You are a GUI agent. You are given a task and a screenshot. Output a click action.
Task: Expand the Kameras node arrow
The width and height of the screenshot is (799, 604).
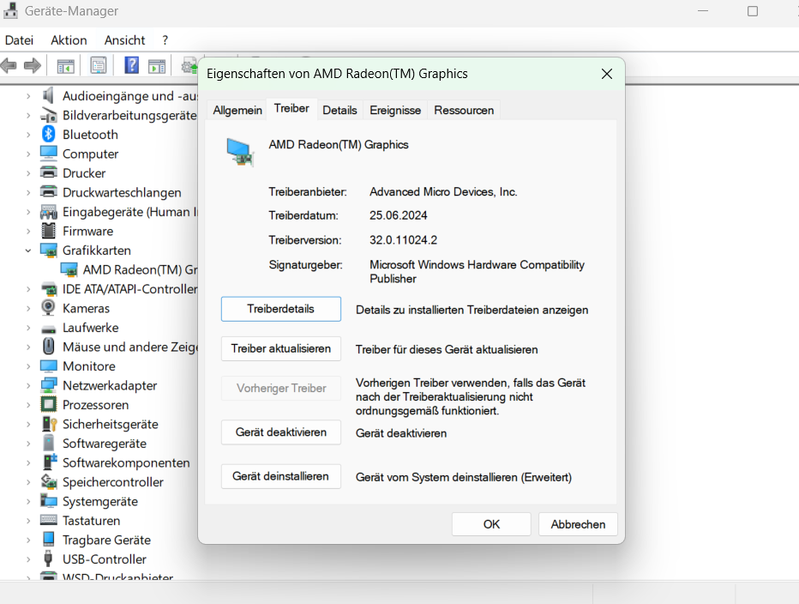pyautogui.click(x=28, y=309)
